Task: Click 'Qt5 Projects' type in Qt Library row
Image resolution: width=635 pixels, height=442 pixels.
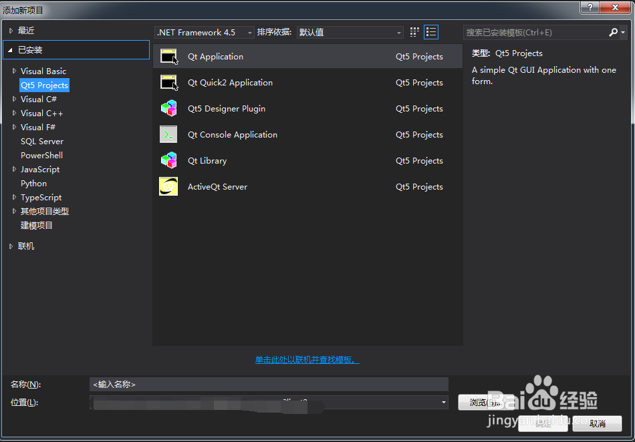Action: [x=419, y=161]
